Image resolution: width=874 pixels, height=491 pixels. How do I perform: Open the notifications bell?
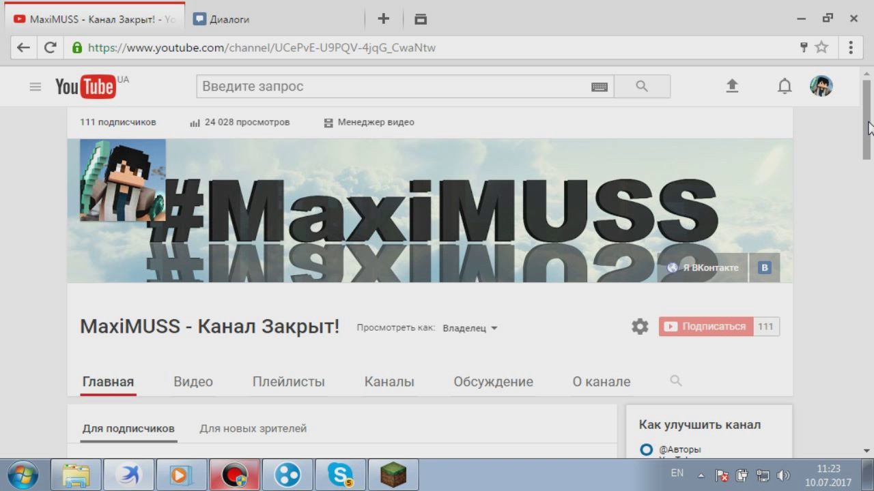[x=785, y=86]
